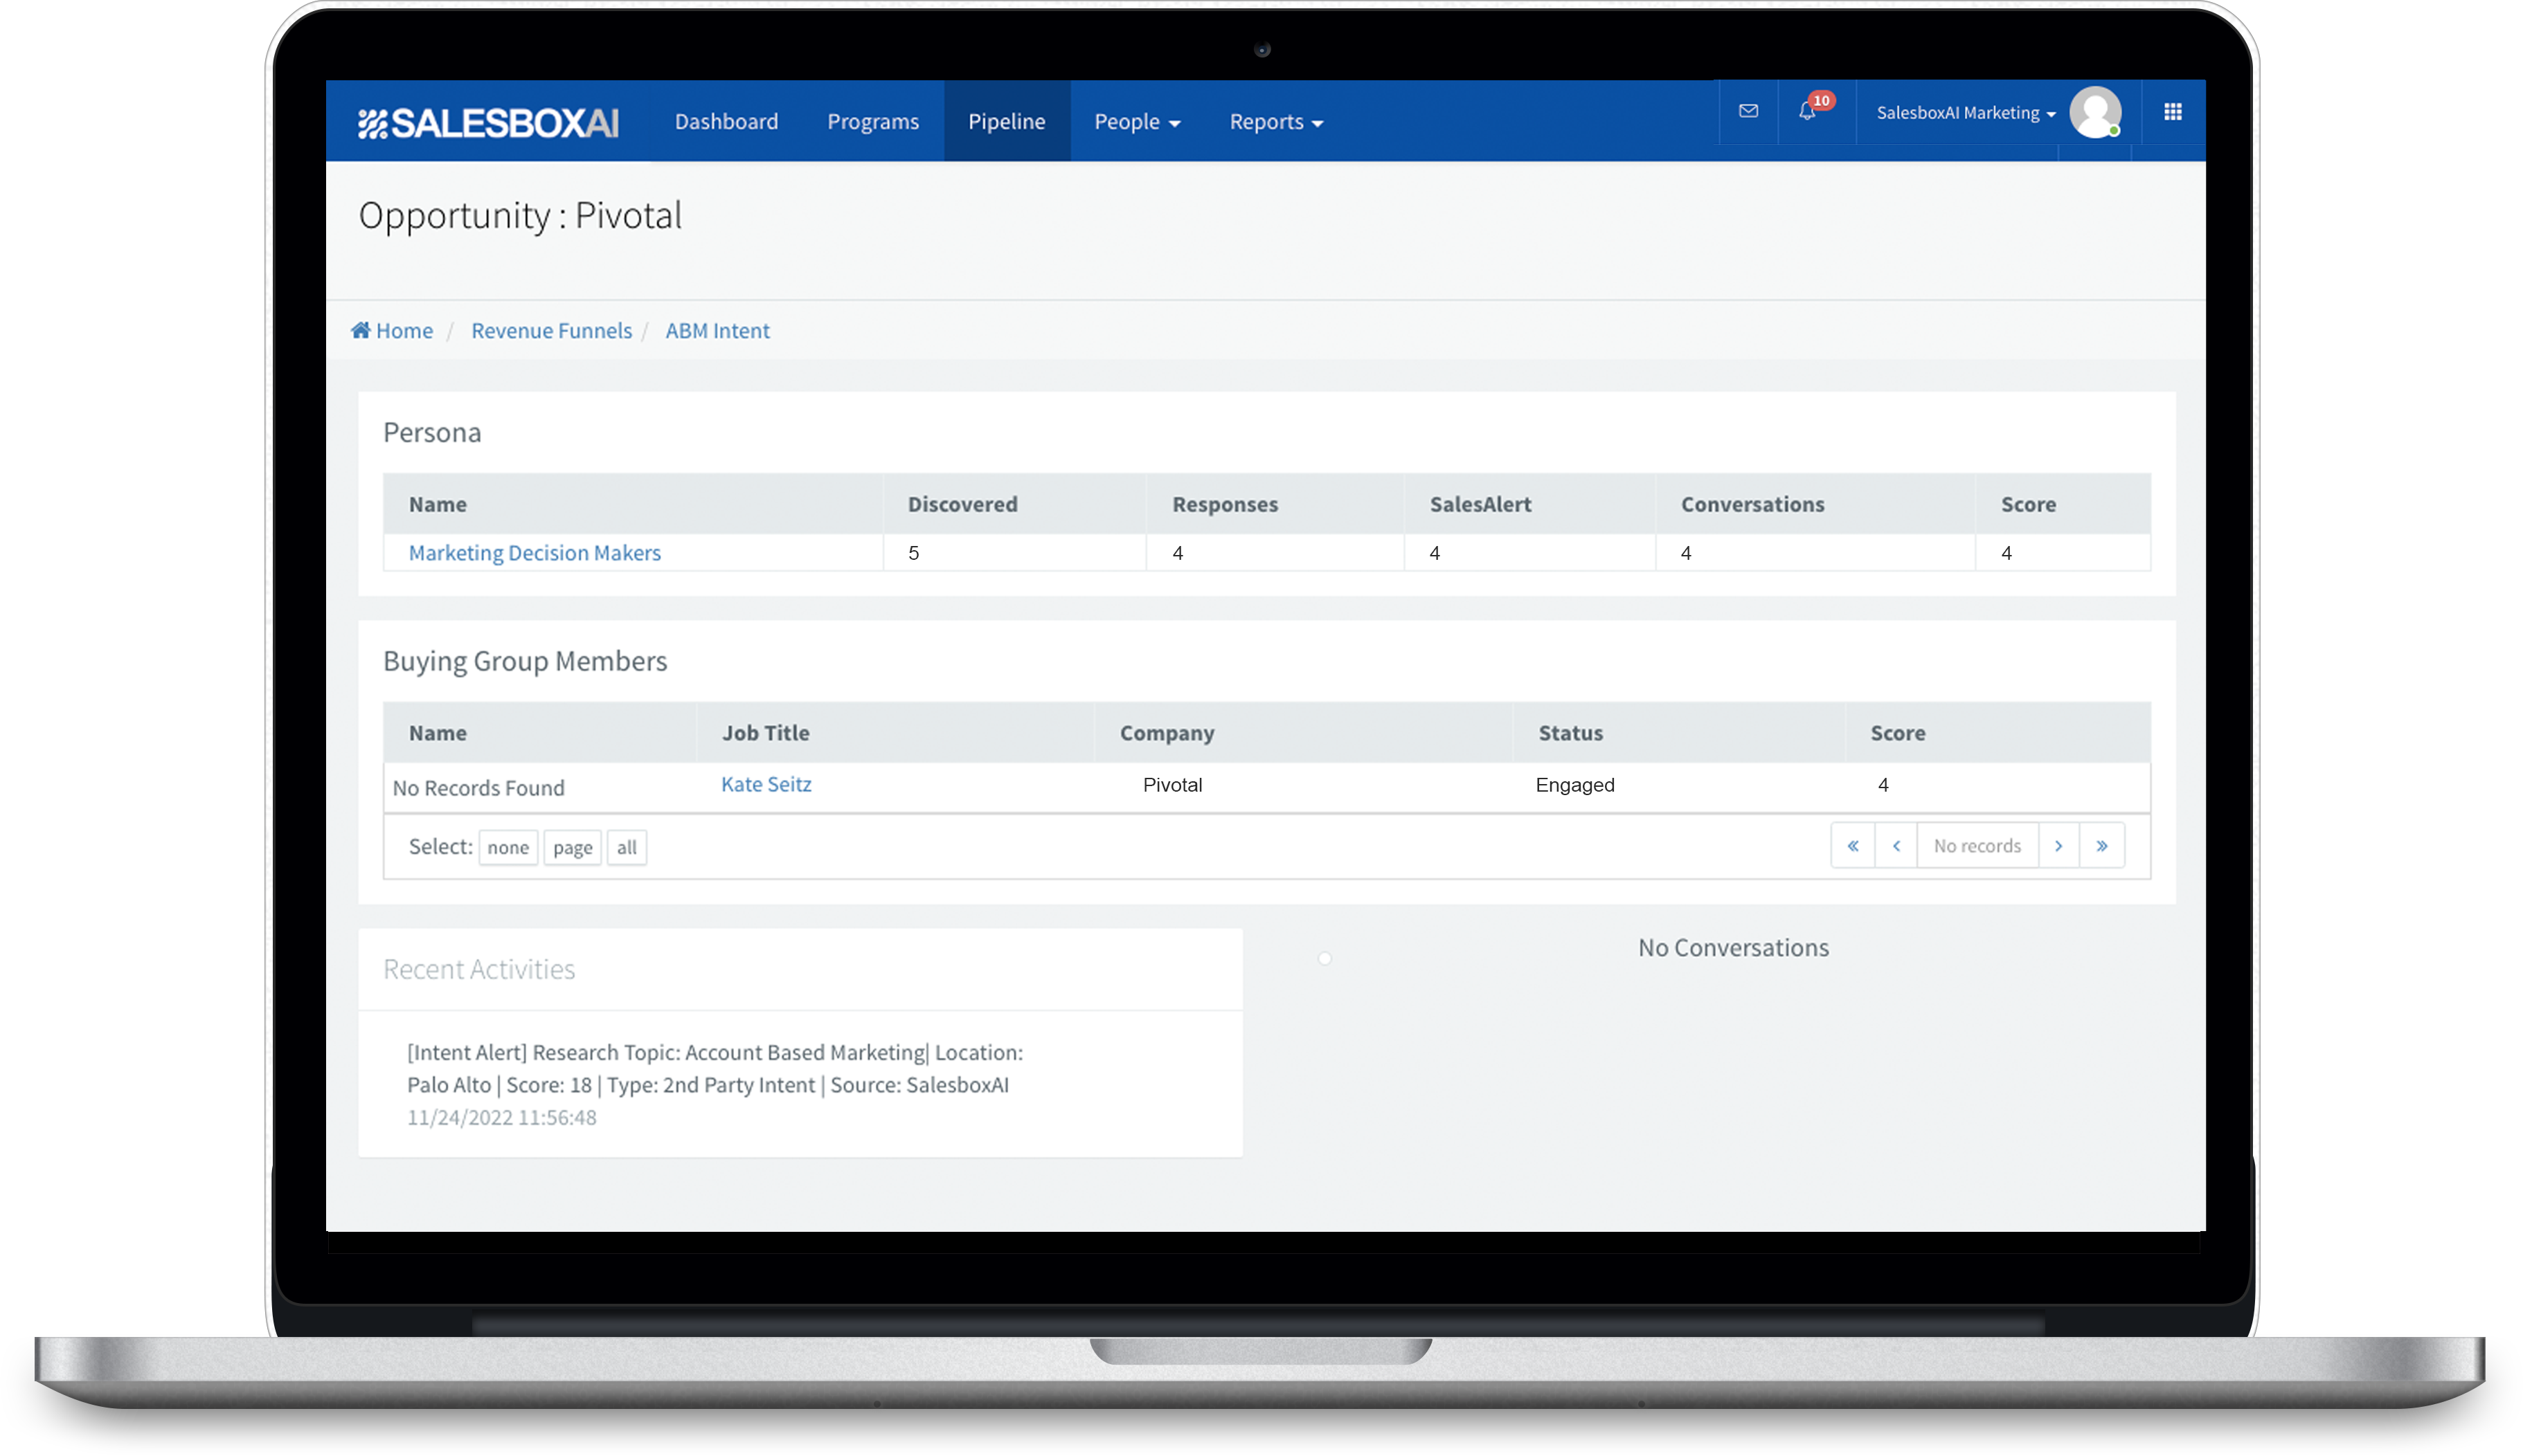Go to previous page of records
The width and height of the screenshot is (2523, 1456).
1896,846
